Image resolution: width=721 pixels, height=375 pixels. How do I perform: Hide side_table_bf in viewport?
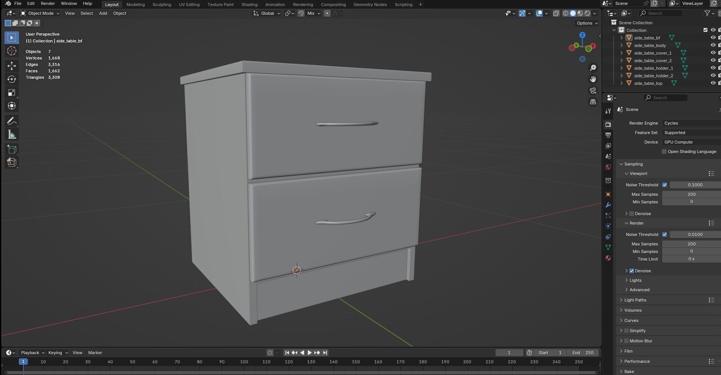click(x=713, y=38)
